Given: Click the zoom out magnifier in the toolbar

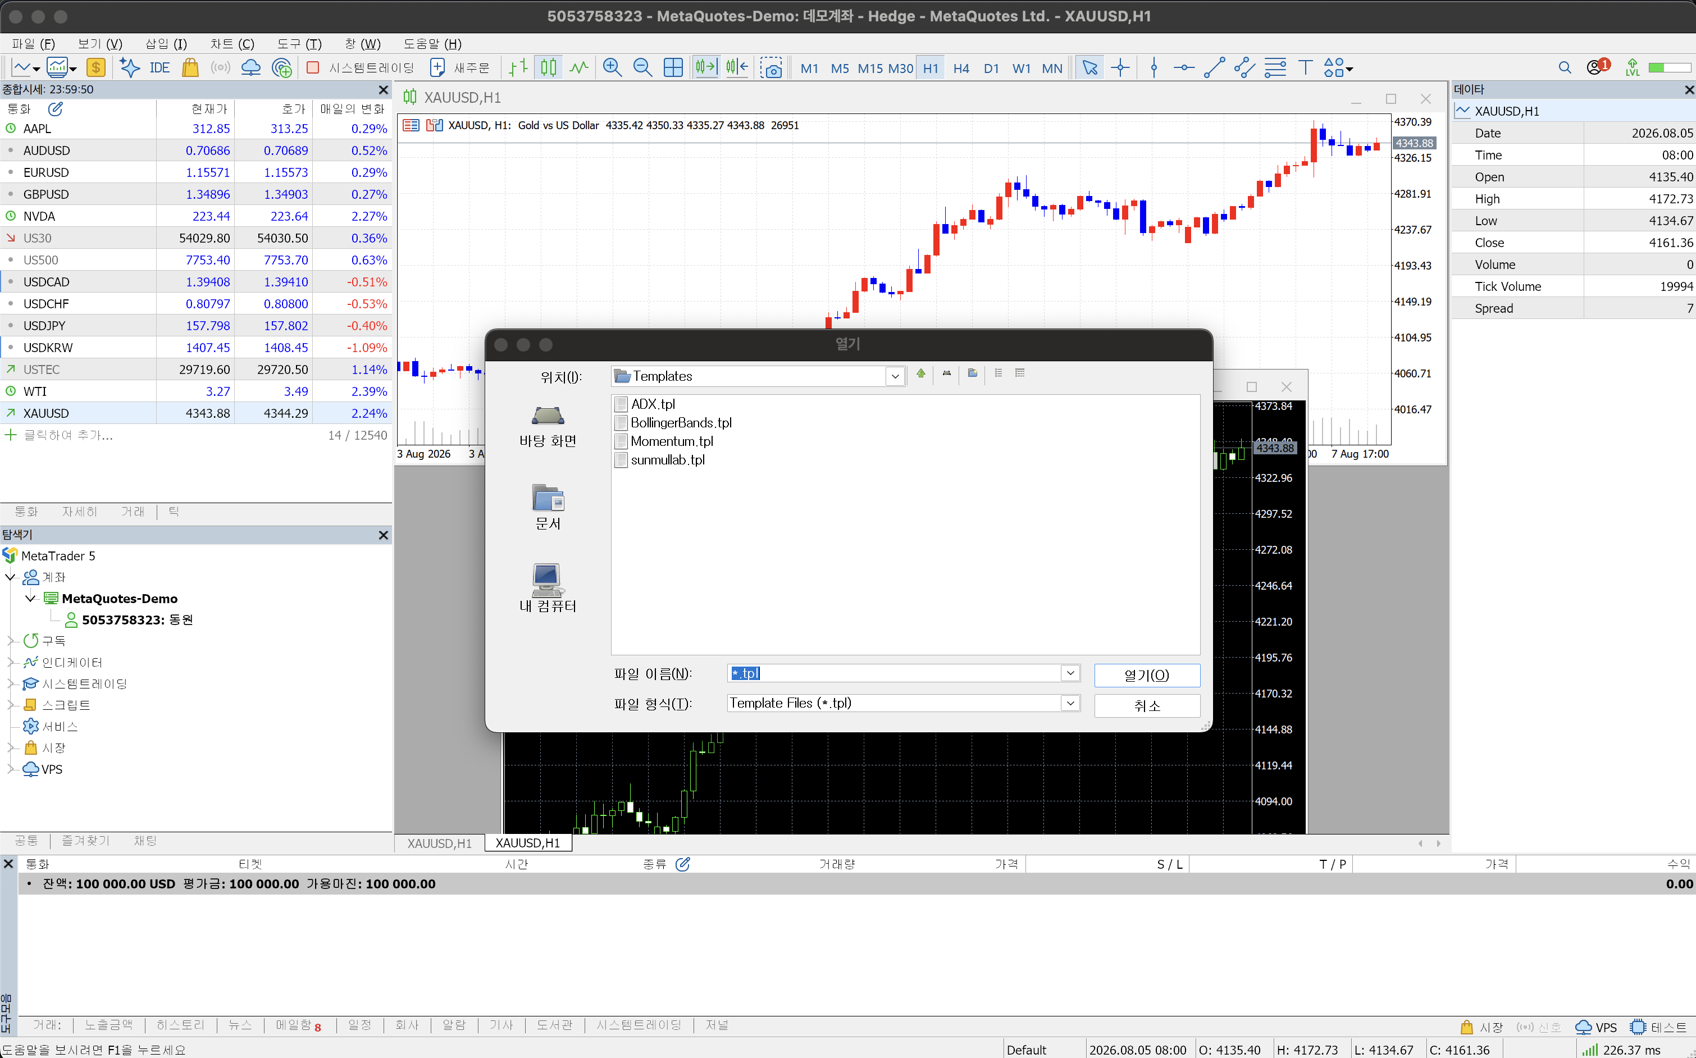Looking at the screenshot, I should tap(642, 68).
